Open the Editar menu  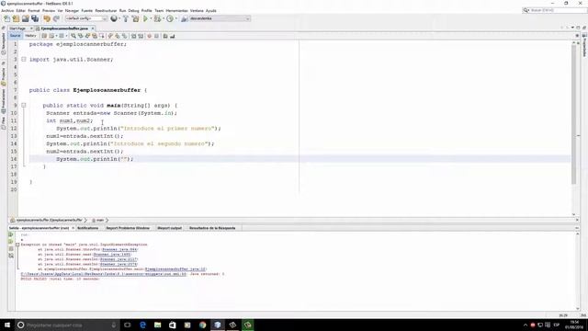click(20, 10)
